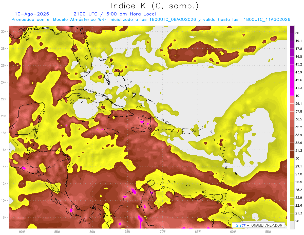
Task: Select the colorbar value 29.1
Action: point(298,166)
